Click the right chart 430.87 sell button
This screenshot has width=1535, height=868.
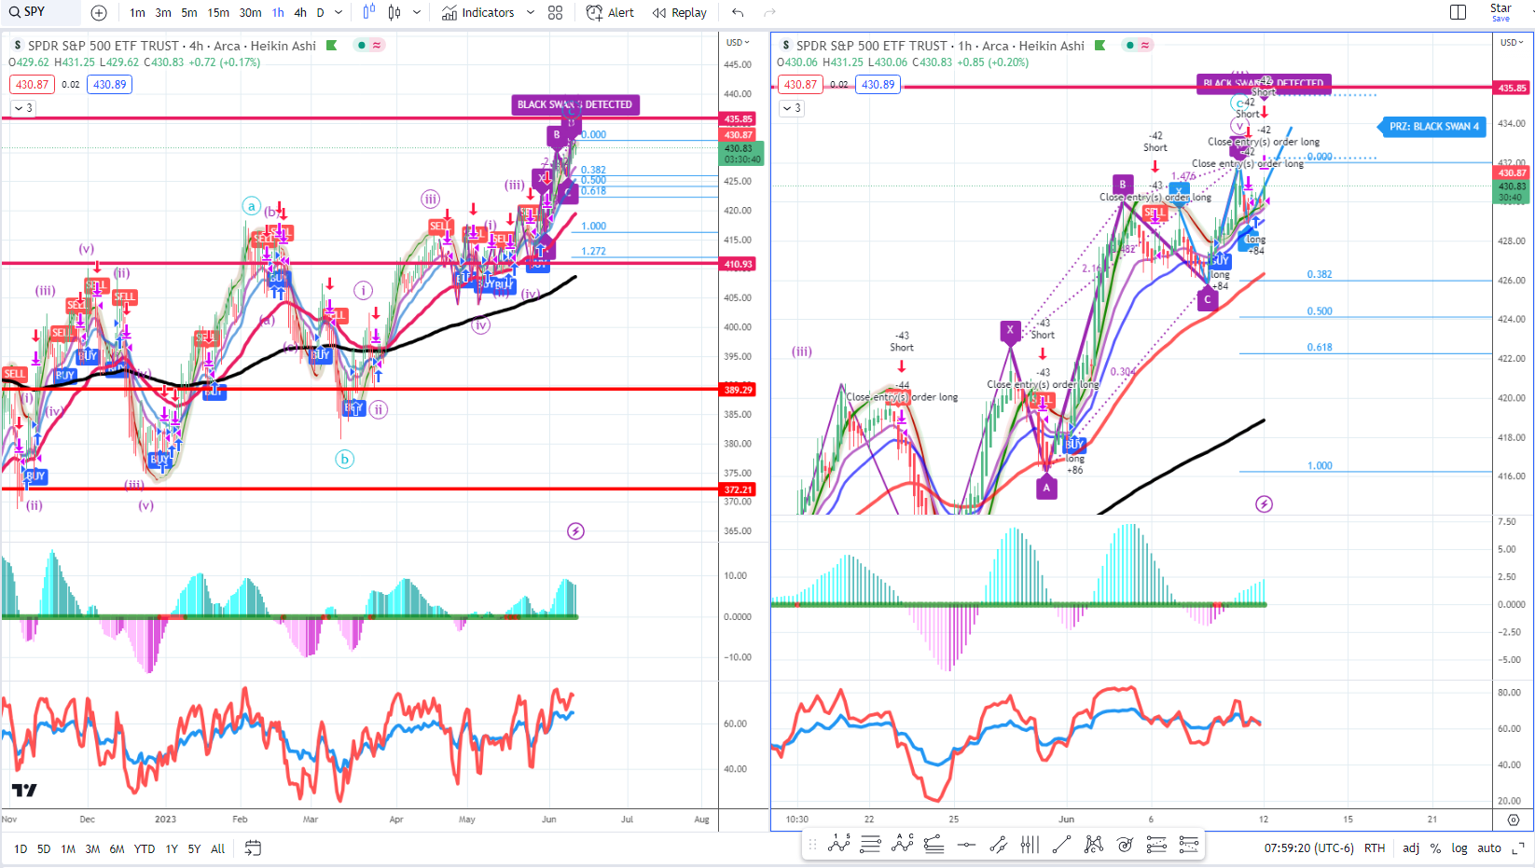pos(800,84)
